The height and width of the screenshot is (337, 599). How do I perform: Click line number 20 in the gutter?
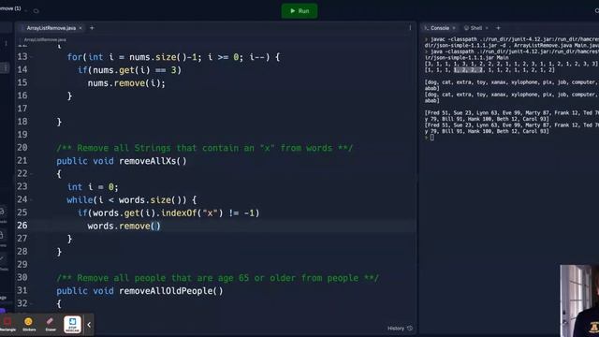[x=22, y=148]
